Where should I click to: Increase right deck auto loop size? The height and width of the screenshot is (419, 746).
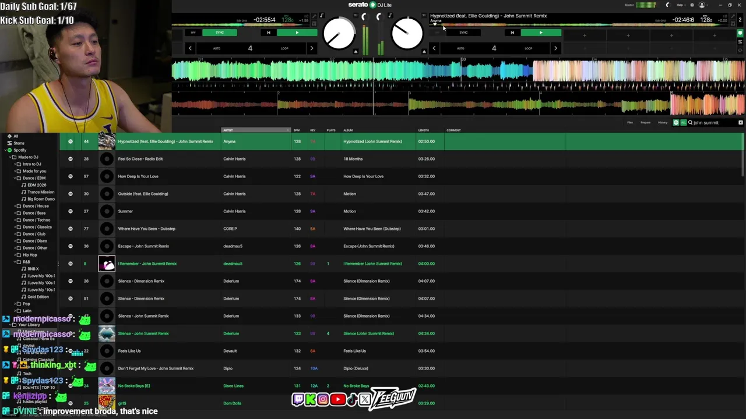pyautogui.click(x=555, y=48)
